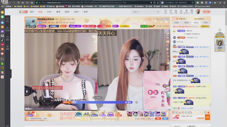Expand the activity icons side arrow
The image size is (227, 127).
[x=124, y=114]
